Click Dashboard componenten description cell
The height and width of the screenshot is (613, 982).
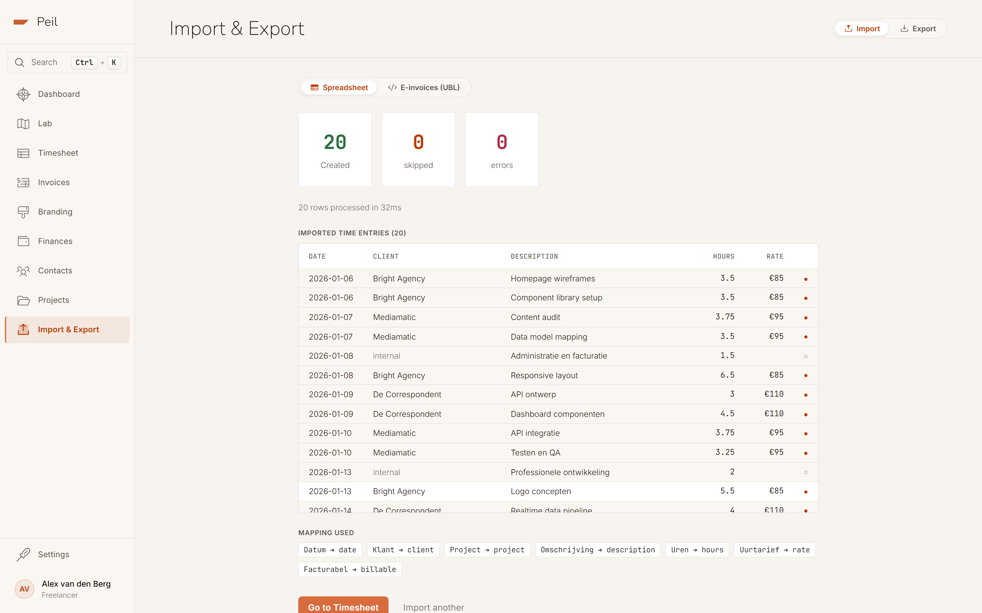click(x=558, y=414)
